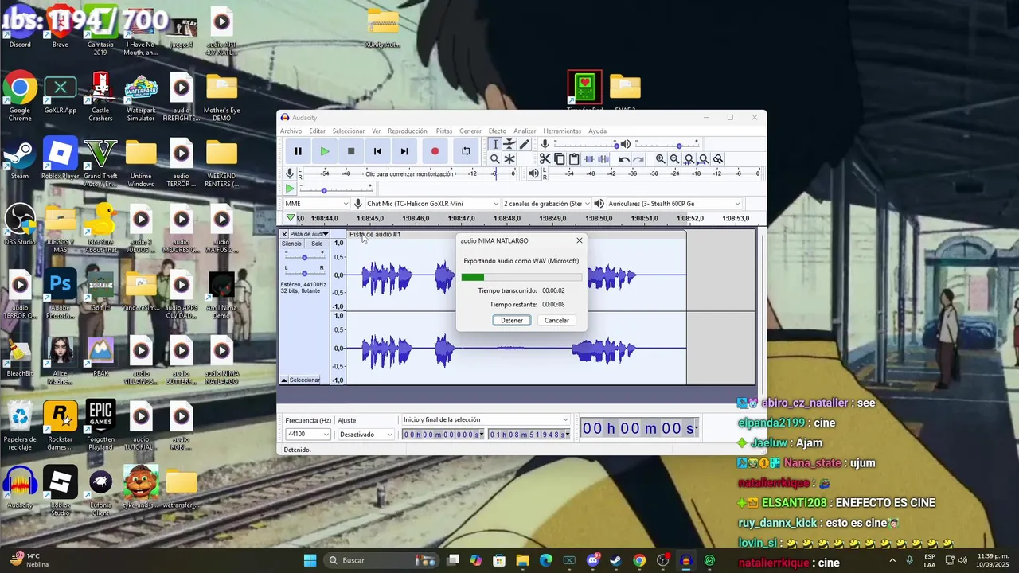This screenshot has width=1019, height=573.
Task: Click the Play-at-speed green play icon
Action: click(x=290, y=189)
